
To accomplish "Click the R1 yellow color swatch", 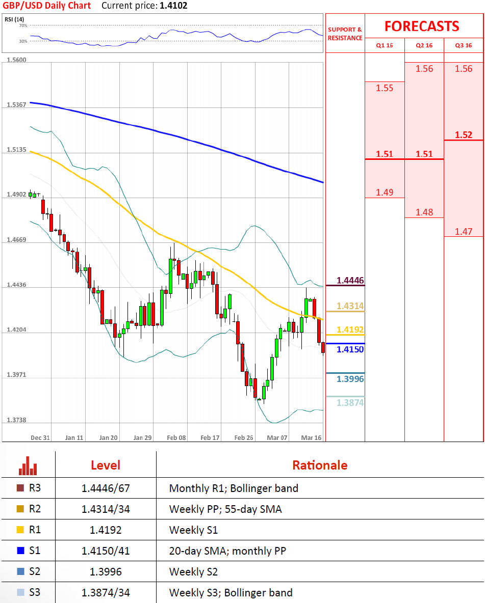I will tap(20, 530).
